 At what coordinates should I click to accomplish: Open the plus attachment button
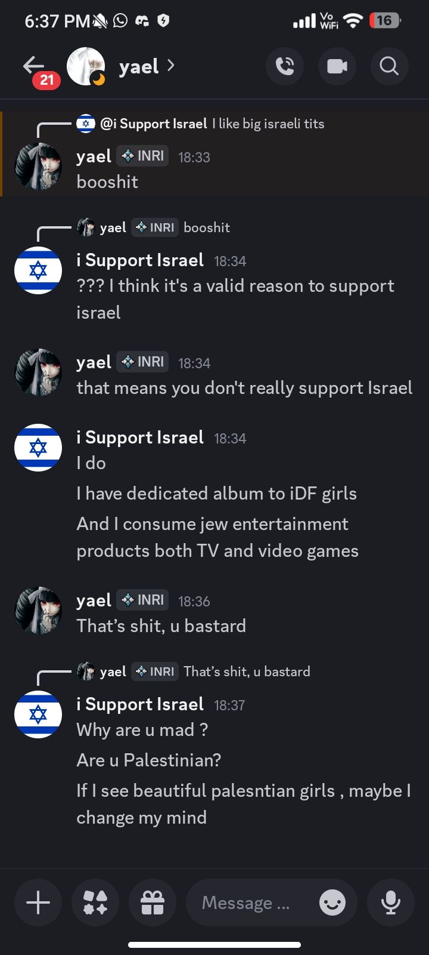click(38, 902)
